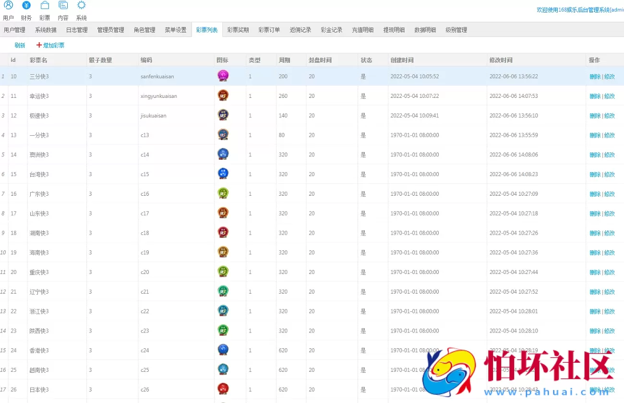Click 修改 for the 湖南快3 row
The width and height of the screenshot is (624, 403).
[x=610, y=233]
